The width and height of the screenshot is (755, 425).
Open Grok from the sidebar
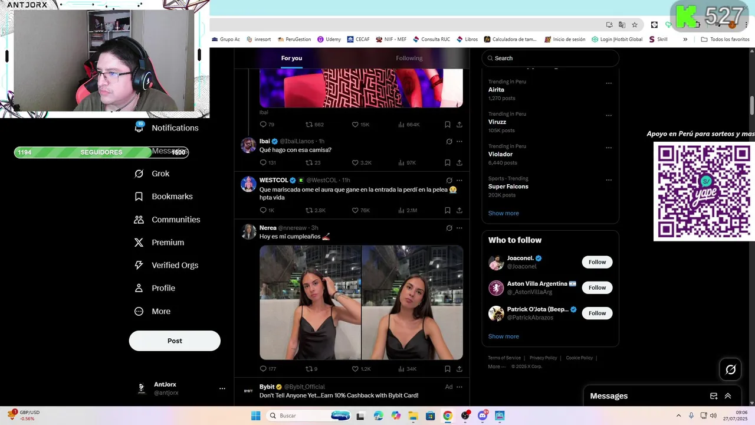152,174
